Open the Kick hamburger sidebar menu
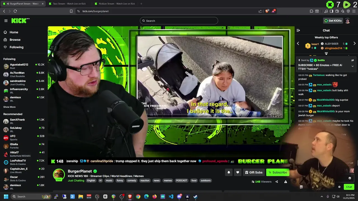 coord(6,21)
